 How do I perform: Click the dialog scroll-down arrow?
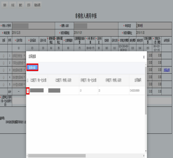(x=146, y=151)
